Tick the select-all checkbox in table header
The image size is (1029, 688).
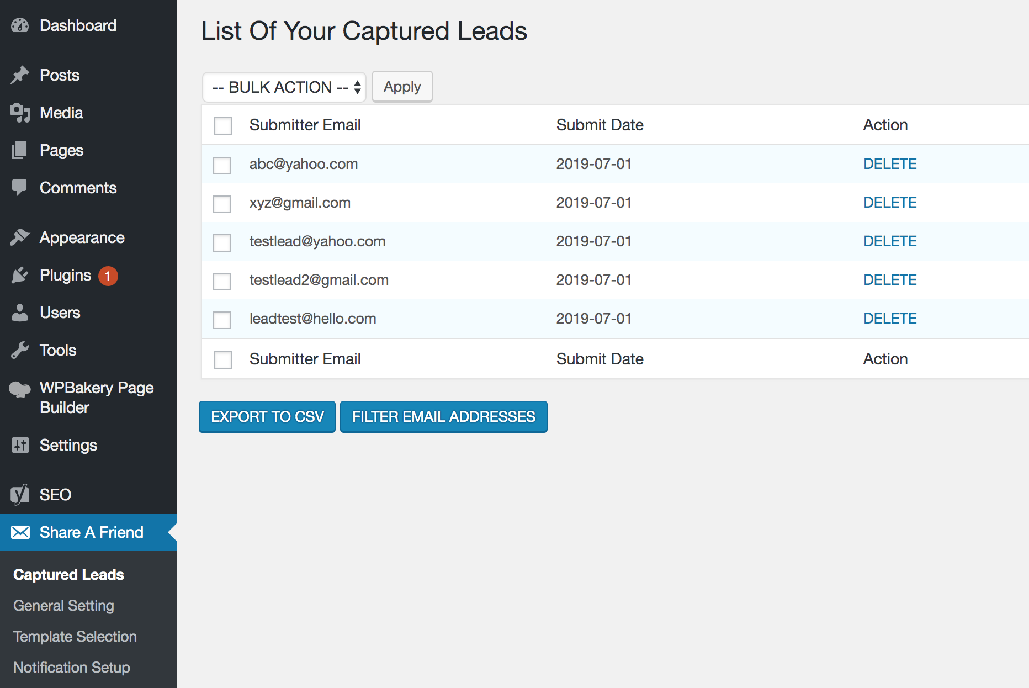pos(223,126)
